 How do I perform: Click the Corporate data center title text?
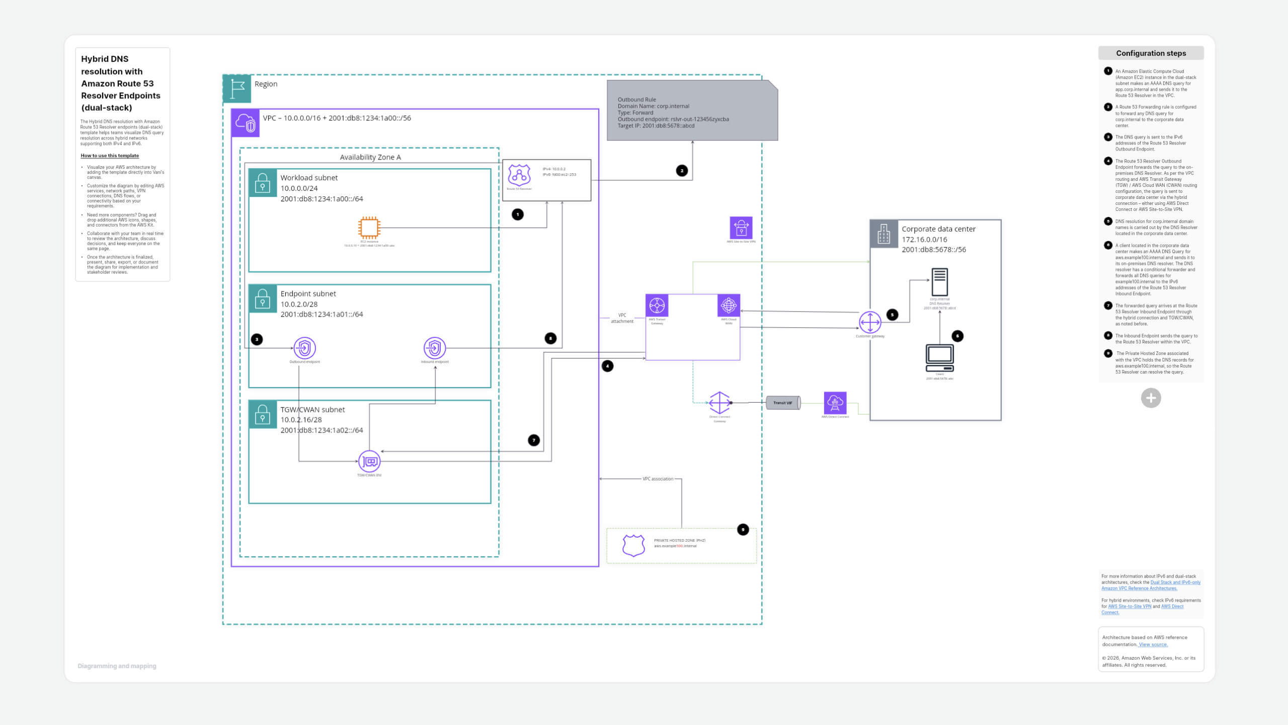938,229
